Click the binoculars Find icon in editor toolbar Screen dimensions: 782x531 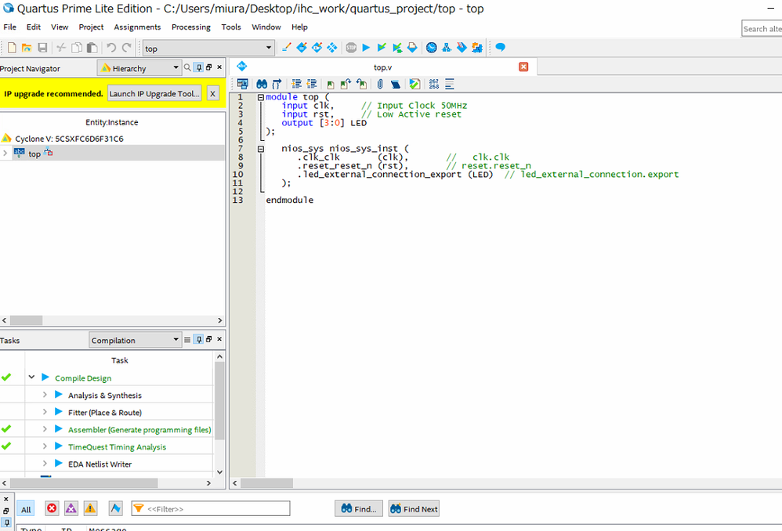(261, 84)
